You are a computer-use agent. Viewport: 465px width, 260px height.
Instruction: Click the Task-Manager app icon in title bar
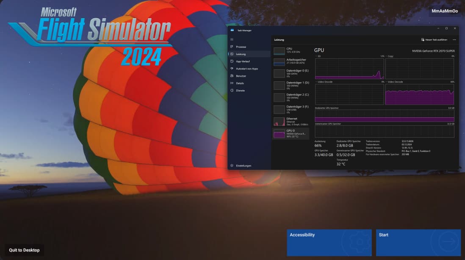(x=232, y=30)
